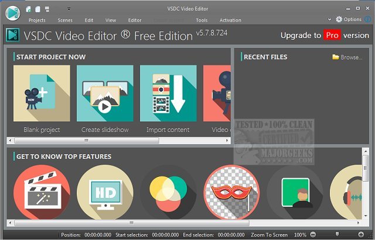
Task: Click the zoom level slider handle
Action: (337, 234)
